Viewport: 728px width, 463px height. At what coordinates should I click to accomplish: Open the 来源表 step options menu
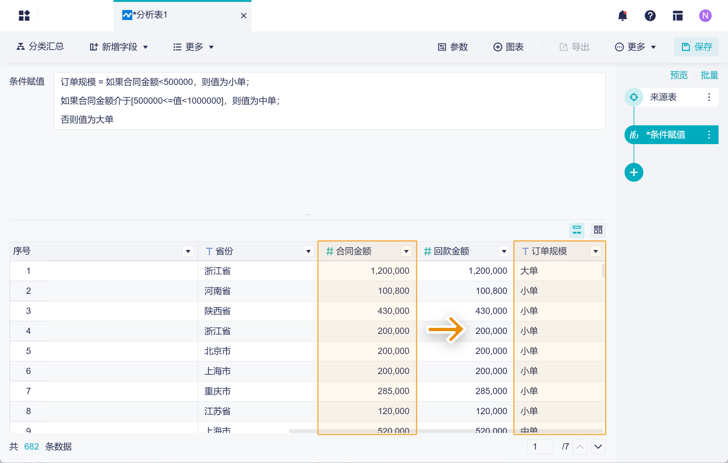[709, 97]
